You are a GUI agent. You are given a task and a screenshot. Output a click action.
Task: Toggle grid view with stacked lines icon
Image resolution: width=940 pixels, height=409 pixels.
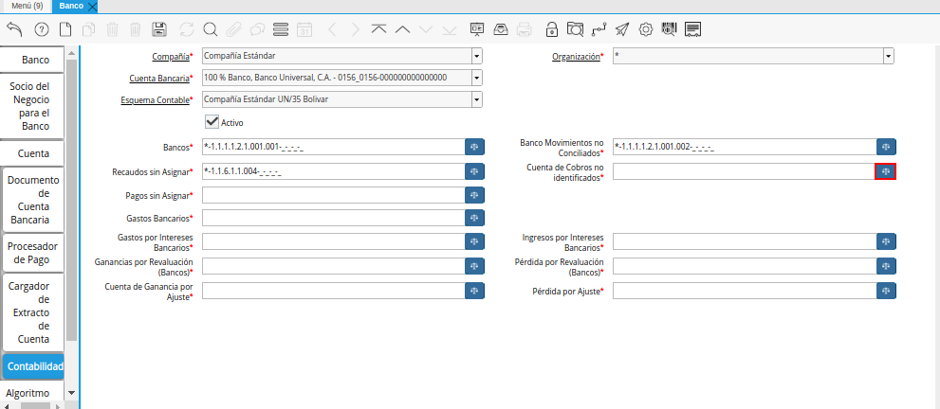[281, 28]
